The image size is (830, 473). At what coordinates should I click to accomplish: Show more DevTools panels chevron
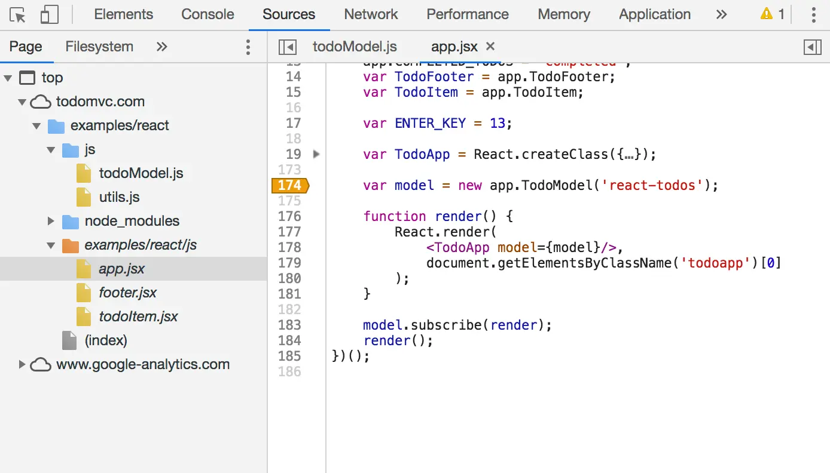[722, 14]
